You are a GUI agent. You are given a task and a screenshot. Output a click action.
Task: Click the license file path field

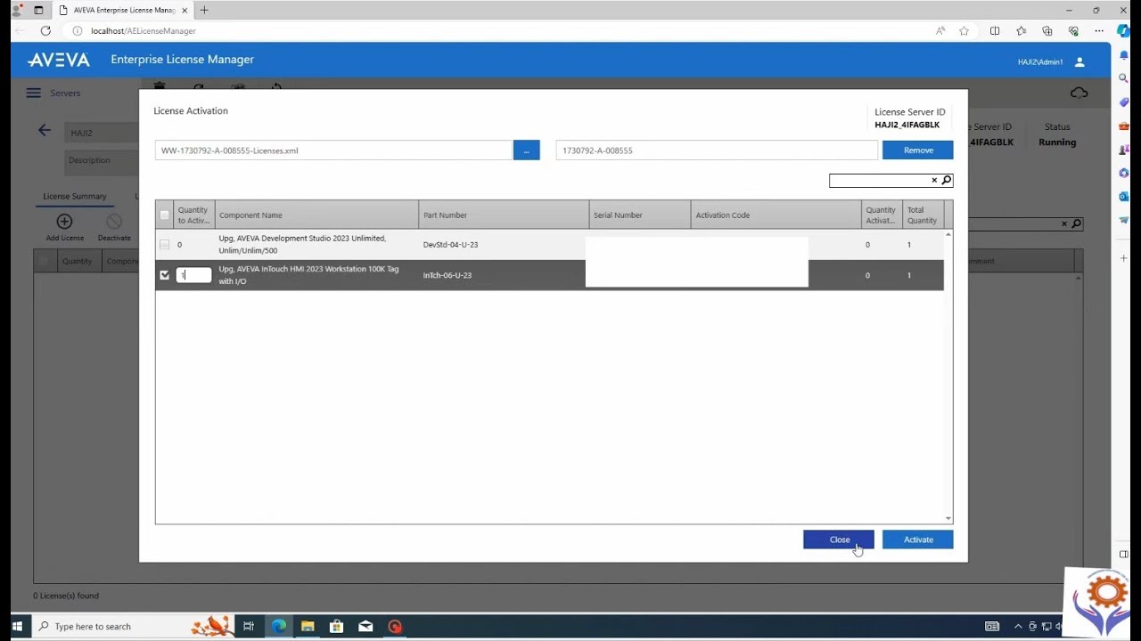tap(333, 150)
